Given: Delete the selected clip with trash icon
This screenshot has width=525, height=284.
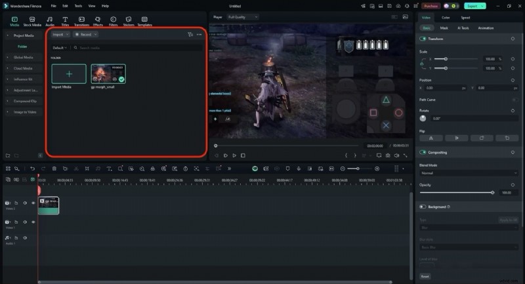Looking at the screenshot, I should [x=54, y=169].
